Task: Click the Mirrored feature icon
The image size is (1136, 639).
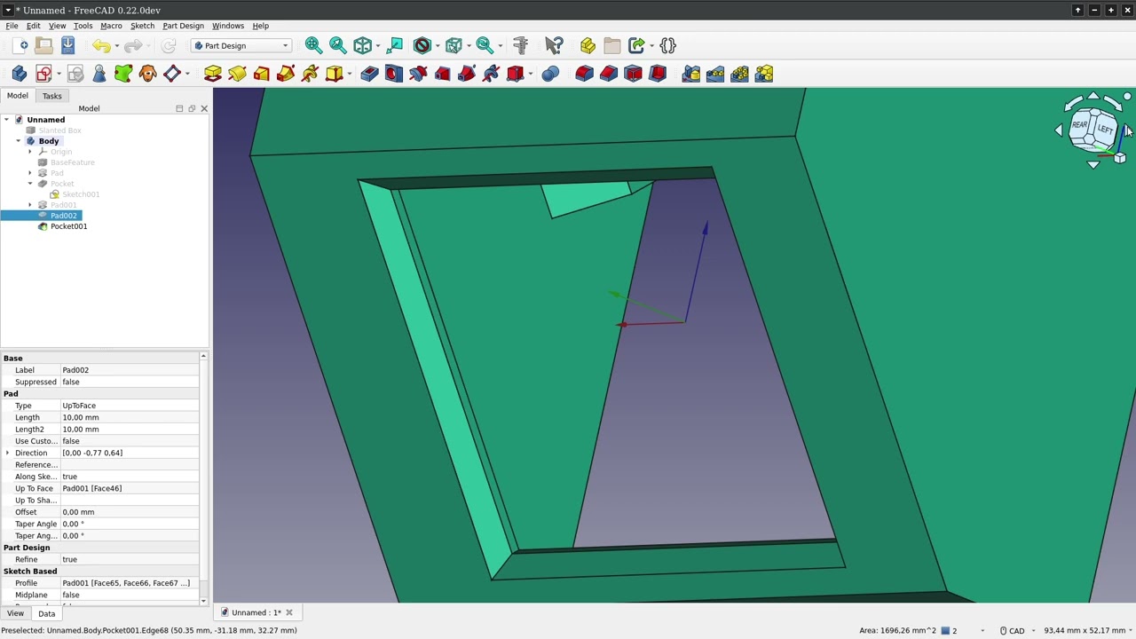Action: click(x=691, y=74)
